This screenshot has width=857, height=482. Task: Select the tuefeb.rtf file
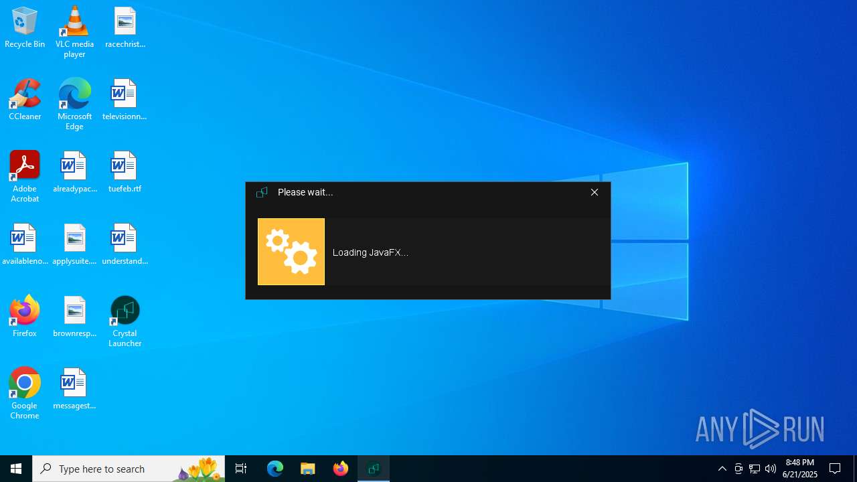125,172
